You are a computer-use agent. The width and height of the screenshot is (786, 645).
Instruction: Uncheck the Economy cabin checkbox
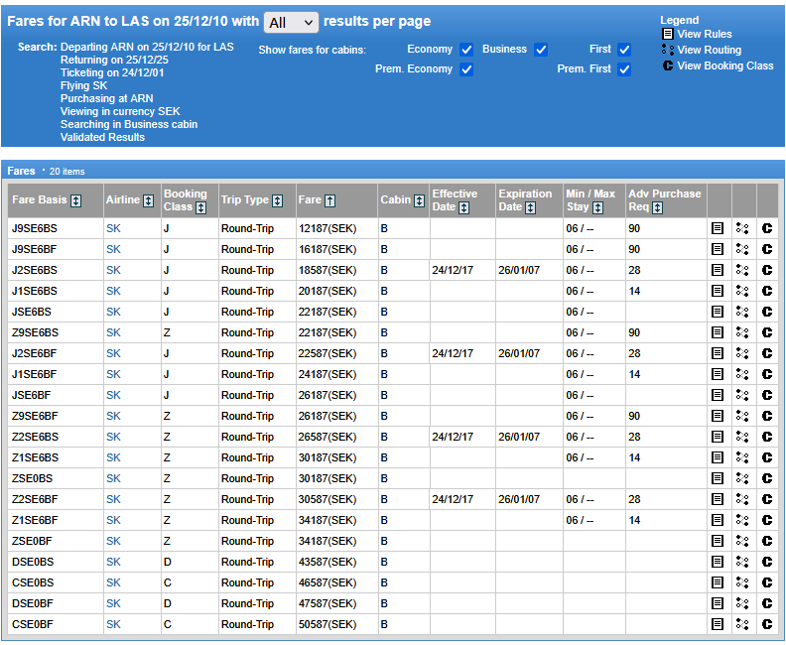pyautogui.click(x=466, y=50)
